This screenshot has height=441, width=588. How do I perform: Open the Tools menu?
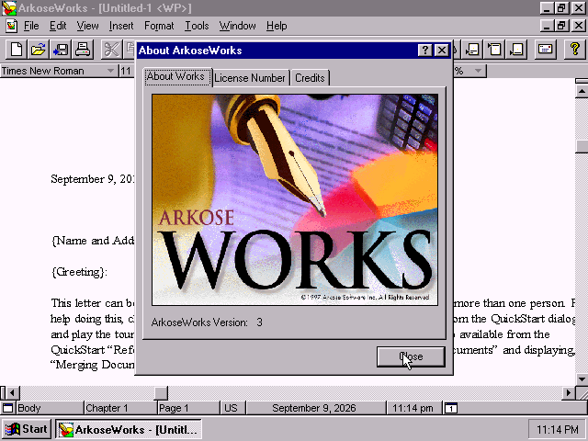click(x=197, y=26)
